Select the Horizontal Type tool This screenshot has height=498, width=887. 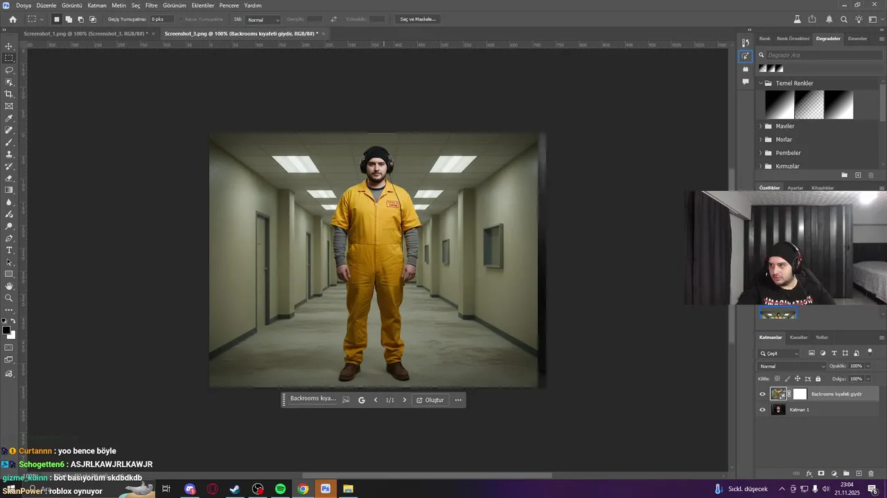[x=9, y=250]
